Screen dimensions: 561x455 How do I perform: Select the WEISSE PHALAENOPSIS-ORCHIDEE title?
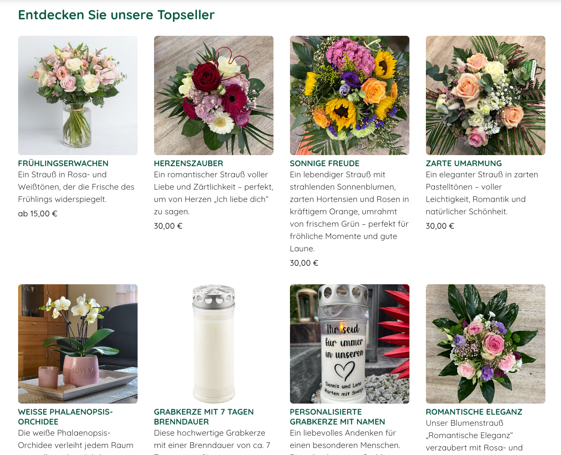coord(65,417)
